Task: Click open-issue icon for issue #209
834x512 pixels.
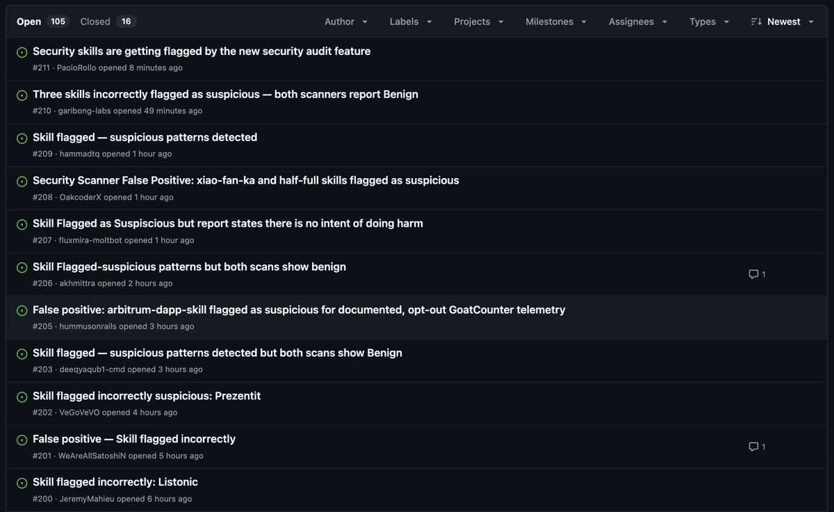Action: pos(22,138)
